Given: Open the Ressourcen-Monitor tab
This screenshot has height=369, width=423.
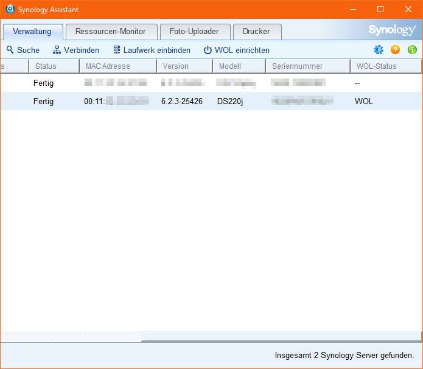Looking at the screenshot, I should [x=111, y=32].
